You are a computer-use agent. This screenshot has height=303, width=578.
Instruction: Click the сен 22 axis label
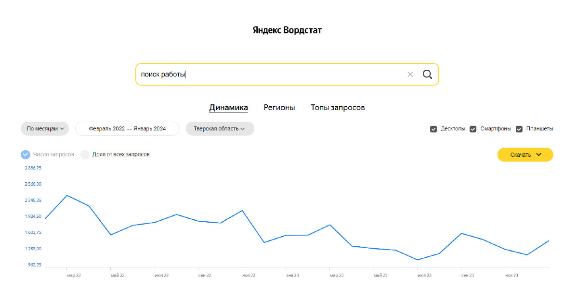tap(205, 276)
